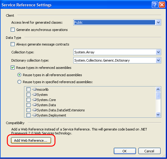
Task: Check the mscorlib assembly checkbox
Action: pyautogui.click(x=28, y=89)
